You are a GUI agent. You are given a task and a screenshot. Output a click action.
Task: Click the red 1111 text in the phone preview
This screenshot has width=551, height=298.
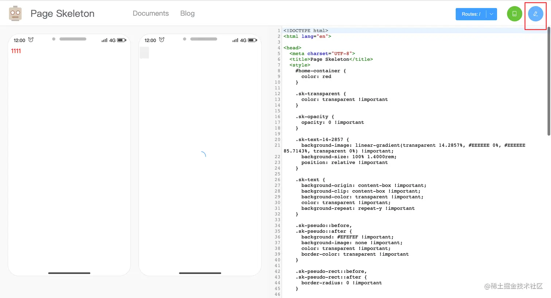16,51
